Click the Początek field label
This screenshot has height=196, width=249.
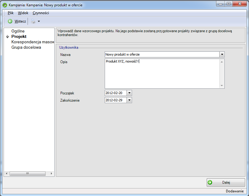[x=67, y=93]
